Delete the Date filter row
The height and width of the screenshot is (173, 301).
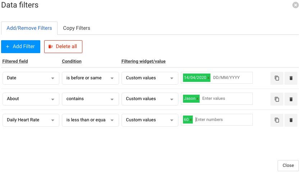coord(291,78)
